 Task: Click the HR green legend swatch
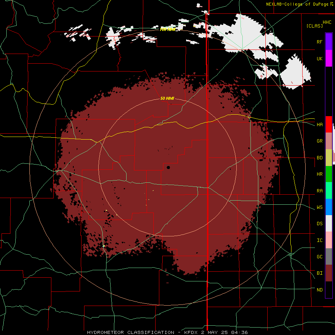coord(329,174)
